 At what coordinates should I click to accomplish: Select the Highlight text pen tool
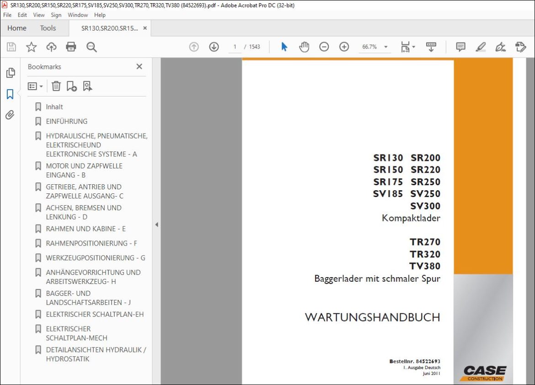pos(481,47)
